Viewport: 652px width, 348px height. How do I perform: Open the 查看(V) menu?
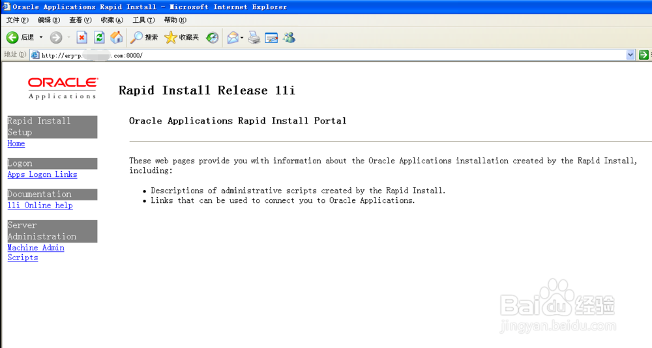[80, 20]
